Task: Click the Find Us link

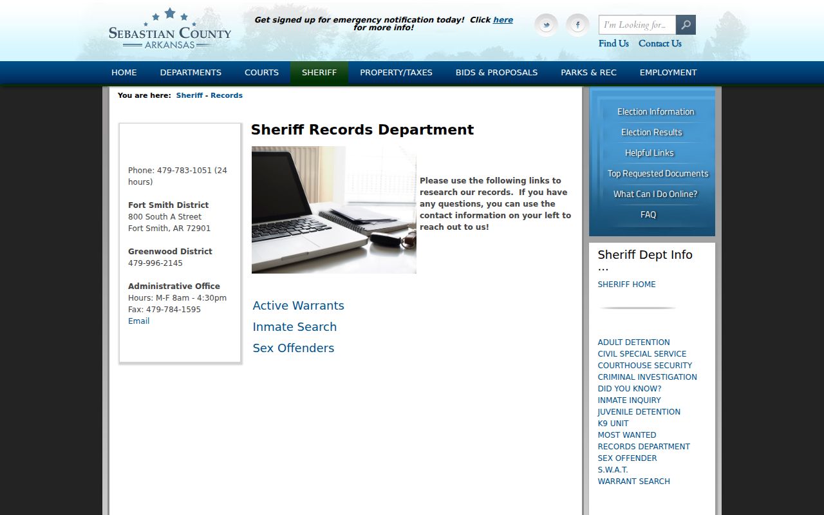Action: click(x=613, y=44)
